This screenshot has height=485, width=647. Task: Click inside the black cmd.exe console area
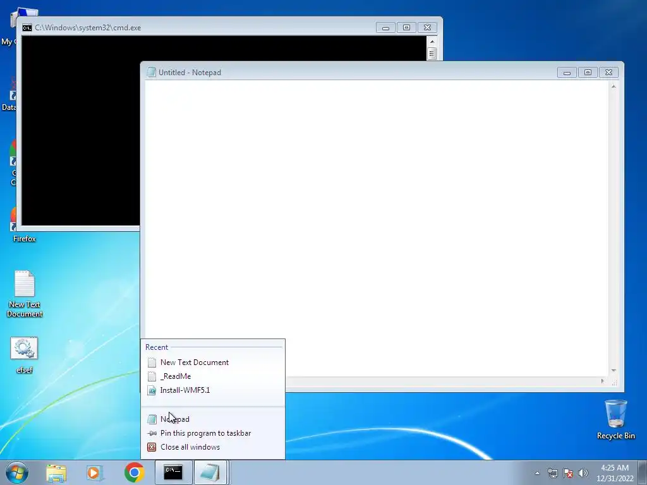tap(80, 132)
